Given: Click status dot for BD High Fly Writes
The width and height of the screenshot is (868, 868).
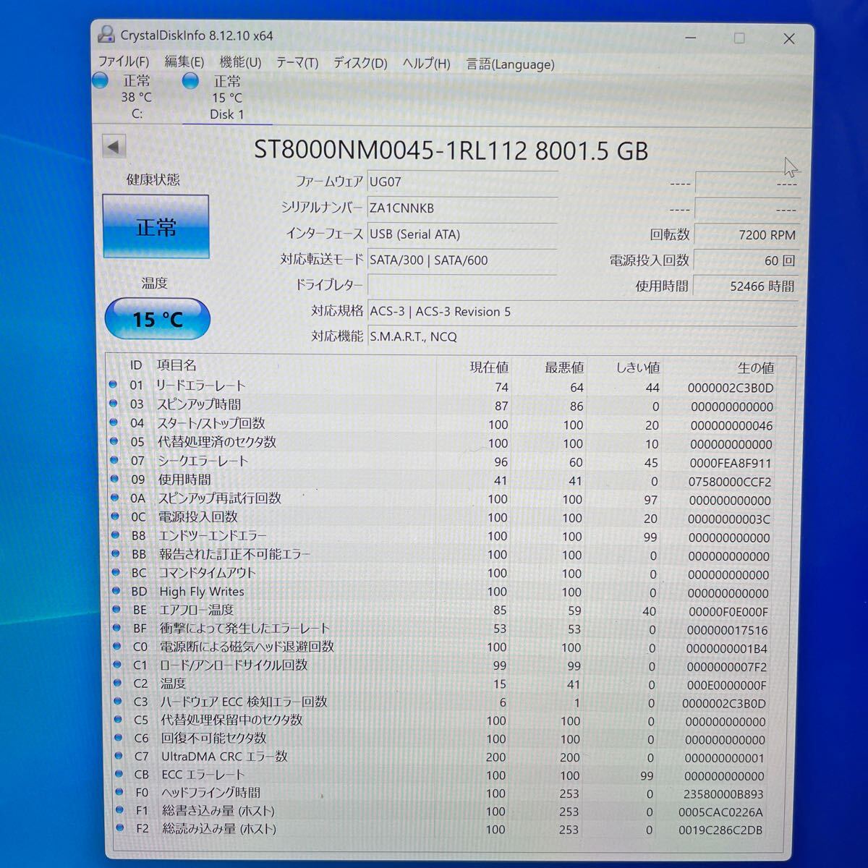Looking at the screenshot, I should pos(115,591).
